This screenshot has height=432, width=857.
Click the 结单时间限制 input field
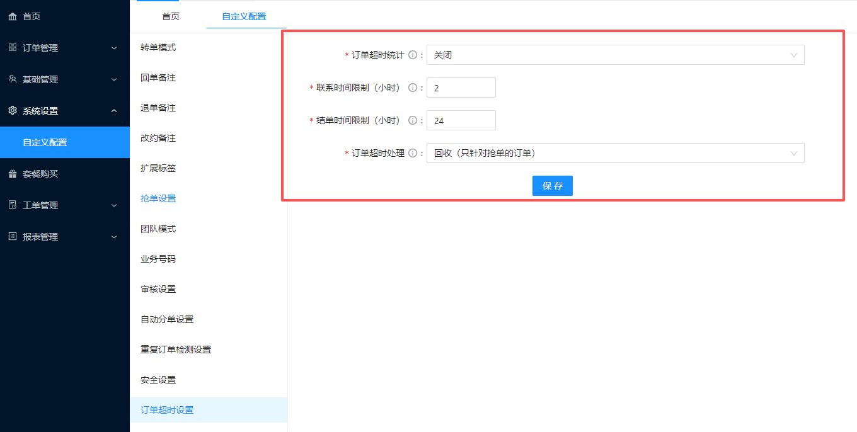tap(461, 121)
